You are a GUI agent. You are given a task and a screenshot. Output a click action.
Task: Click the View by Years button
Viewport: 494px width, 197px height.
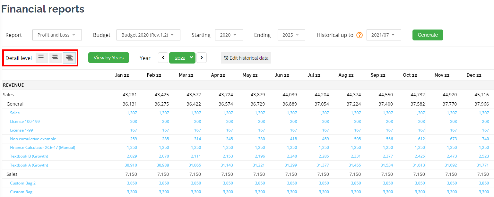coord(108,58)
